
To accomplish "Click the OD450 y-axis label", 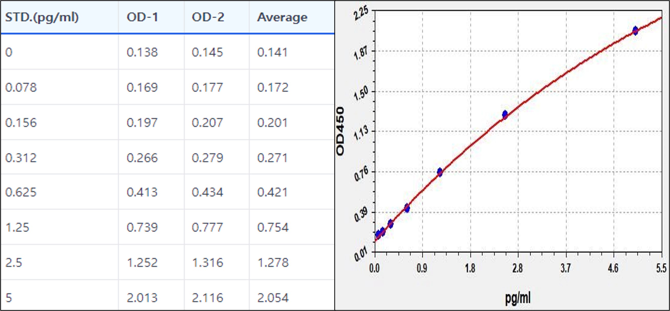I will tap(340, 131).
